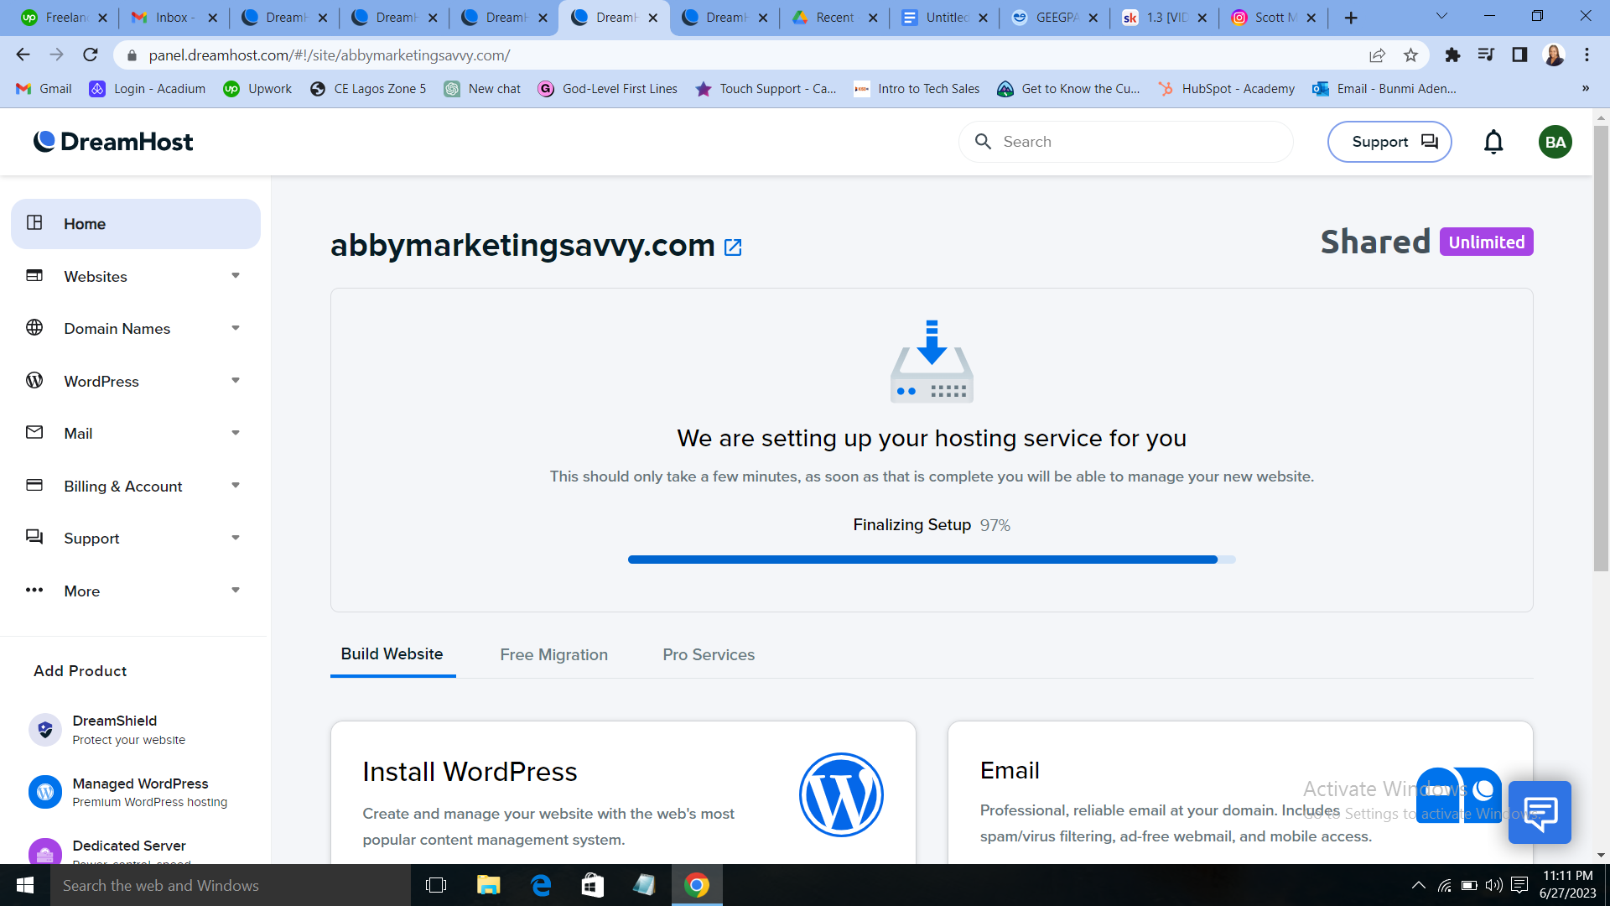This screenshot has height=906, width=1610.
Task: Switch to the Free Migration tab
Action: tap(553, 654)
